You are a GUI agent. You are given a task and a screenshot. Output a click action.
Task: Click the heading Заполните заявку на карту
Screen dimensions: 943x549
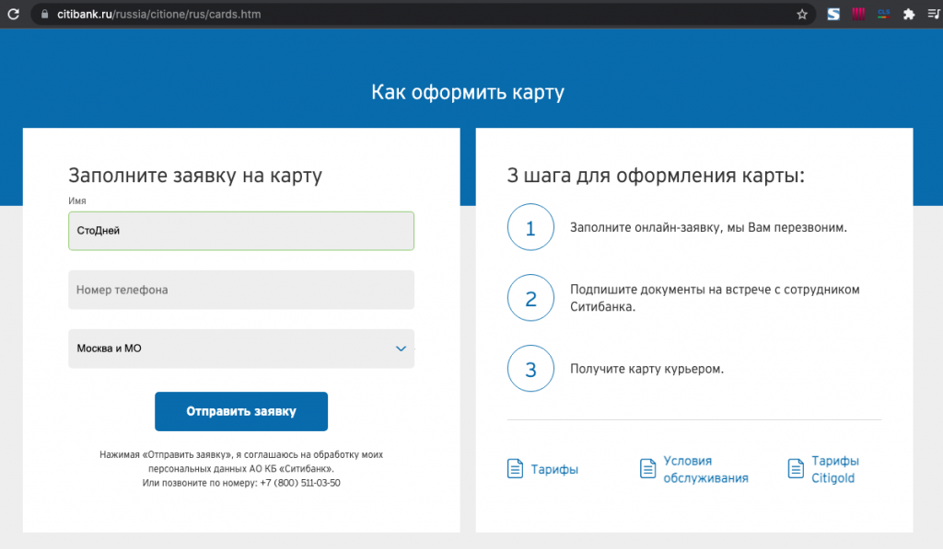click(x=195, y=176)
